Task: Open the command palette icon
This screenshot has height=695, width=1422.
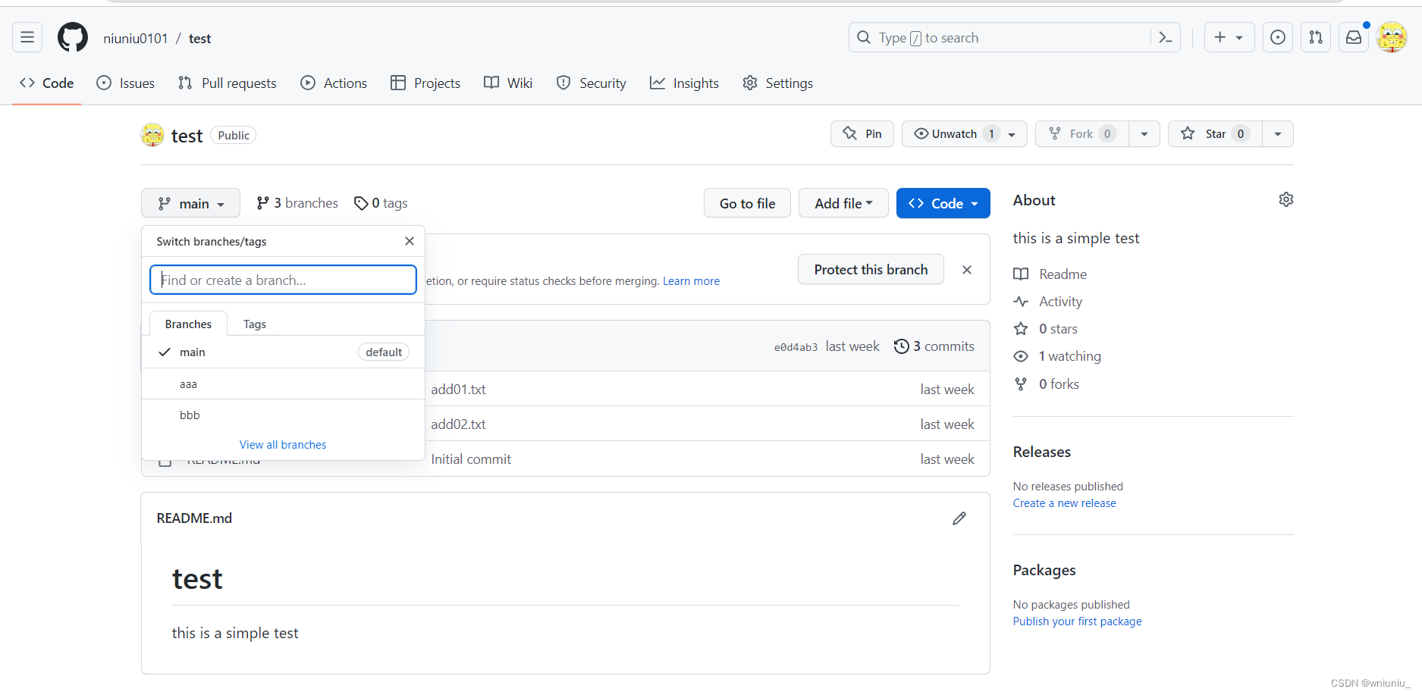Action: pyautogui.click(x=1166, y=37)
